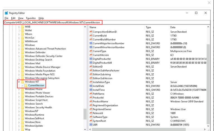Close the overlay with top-right X

click(209, 3)
